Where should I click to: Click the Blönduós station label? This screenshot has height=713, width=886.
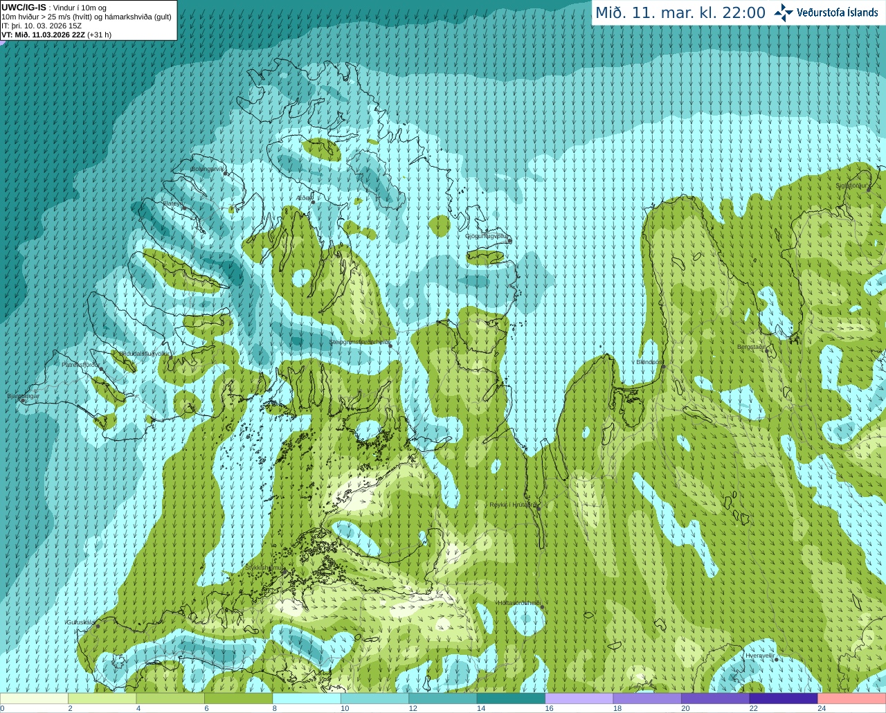(649, 362)
